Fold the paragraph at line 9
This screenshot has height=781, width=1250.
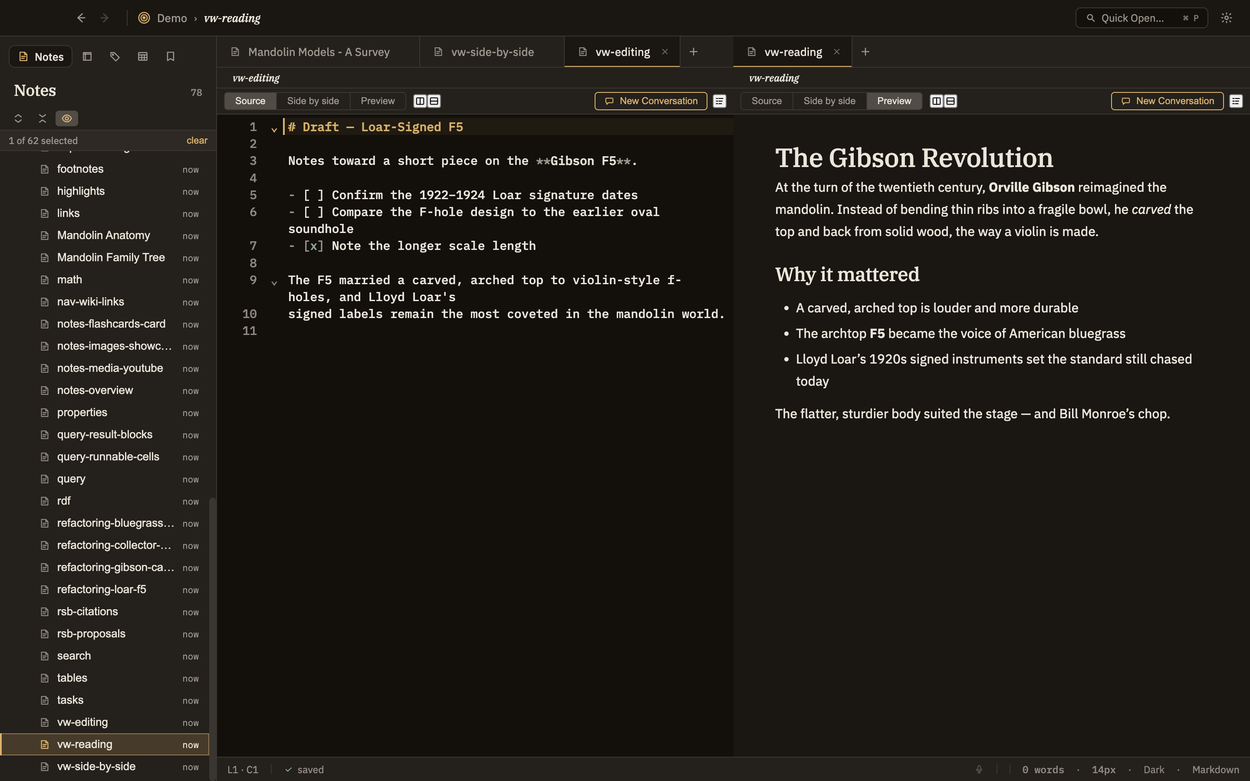pyautogui.click(x=274, y=282)
